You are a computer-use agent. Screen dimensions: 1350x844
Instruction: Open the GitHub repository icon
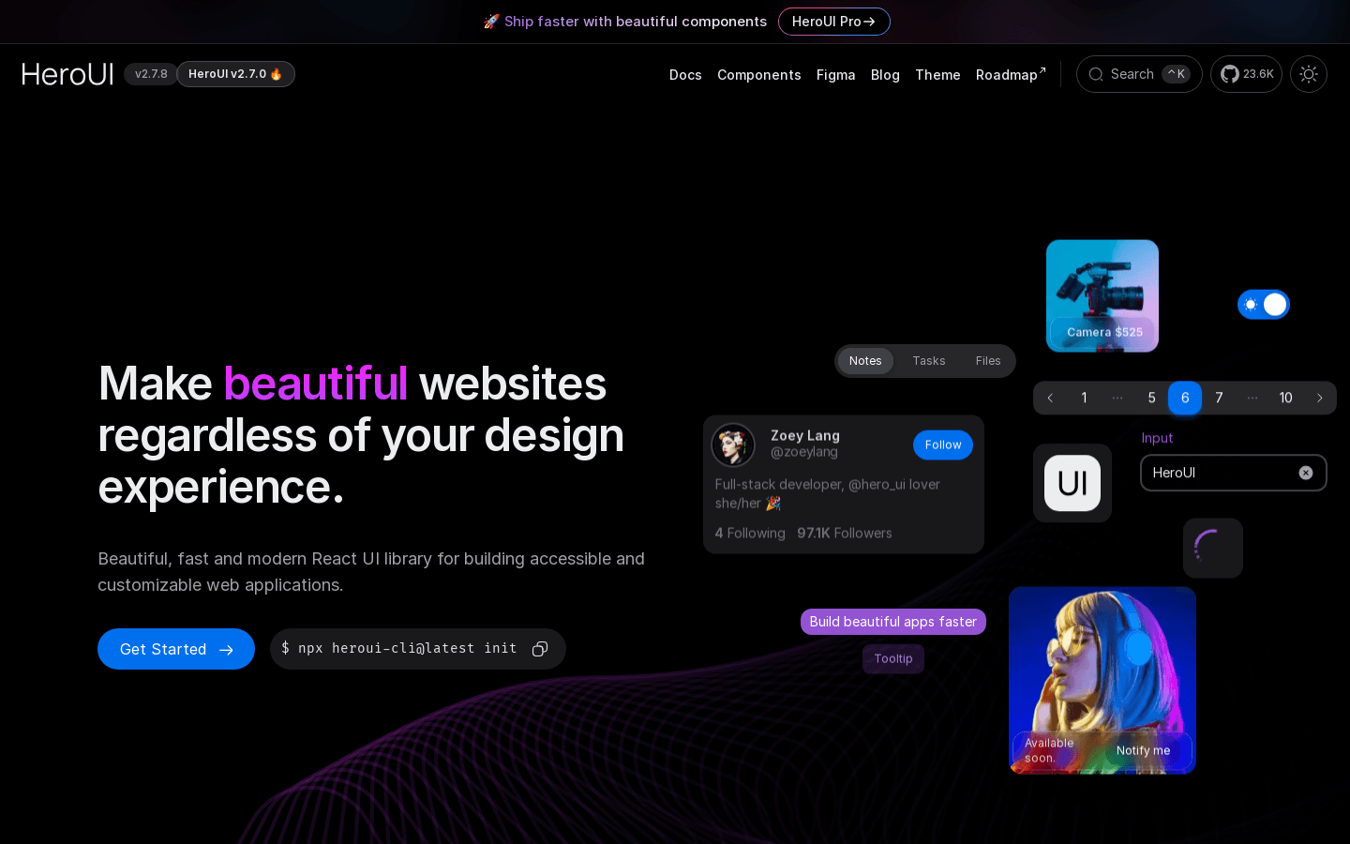point(1230,74)
